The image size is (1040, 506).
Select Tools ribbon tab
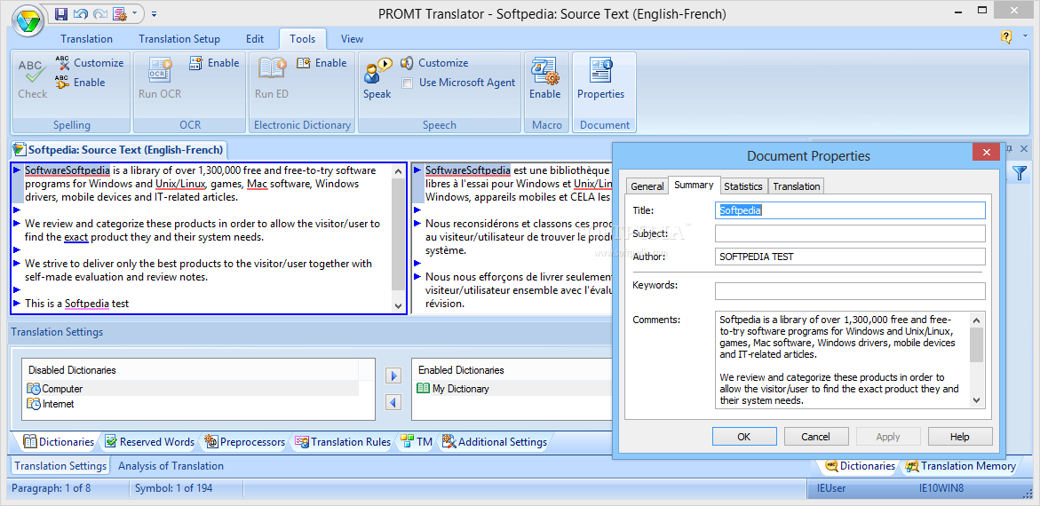pyautogui.click(x=303, y=38)
